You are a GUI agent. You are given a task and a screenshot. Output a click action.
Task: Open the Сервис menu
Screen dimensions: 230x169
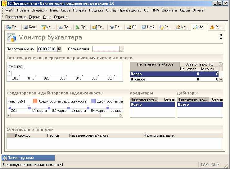tap(35, 17)
